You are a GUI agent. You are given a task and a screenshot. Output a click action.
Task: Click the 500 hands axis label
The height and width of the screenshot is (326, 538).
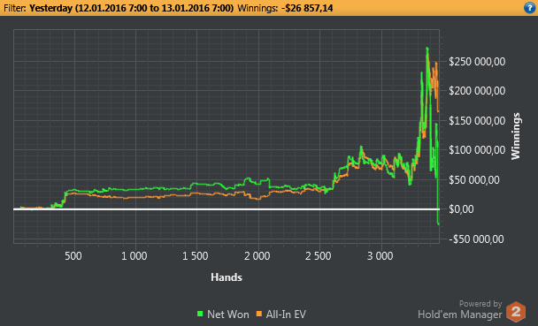[x=73, y=256]
